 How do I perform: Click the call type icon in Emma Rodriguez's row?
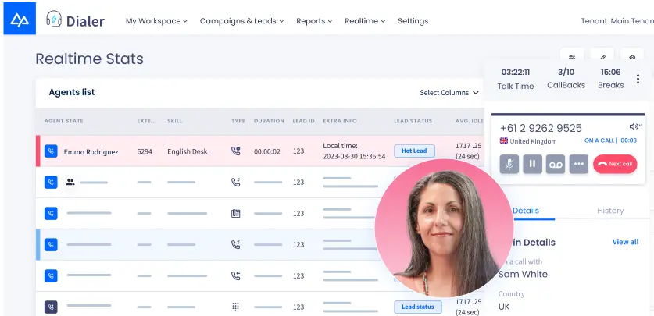click(236, 151)
